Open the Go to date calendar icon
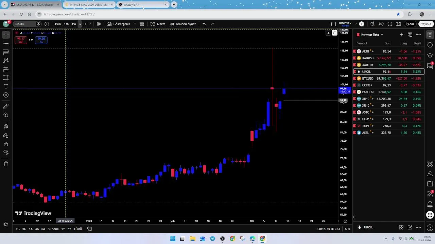Screen dimensions: 435x244 point(89,229)
